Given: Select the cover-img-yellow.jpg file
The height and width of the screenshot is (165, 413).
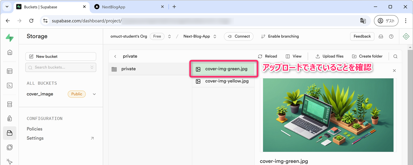Looking at the screenshot, I should click(x=226, y=81).
